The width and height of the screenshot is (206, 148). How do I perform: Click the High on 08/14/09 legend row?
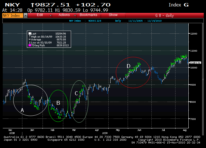pos(47,37)
